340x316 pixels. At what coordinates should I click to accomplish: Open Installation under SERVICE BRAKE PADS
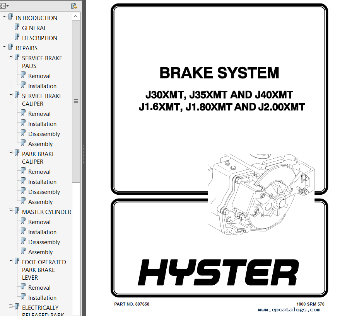pyautogui.click(x=42, y=86)
